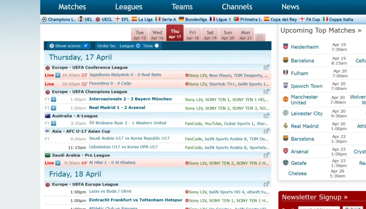
Task: Uncheck the Show scores checkbox
Action: point(86,46)
